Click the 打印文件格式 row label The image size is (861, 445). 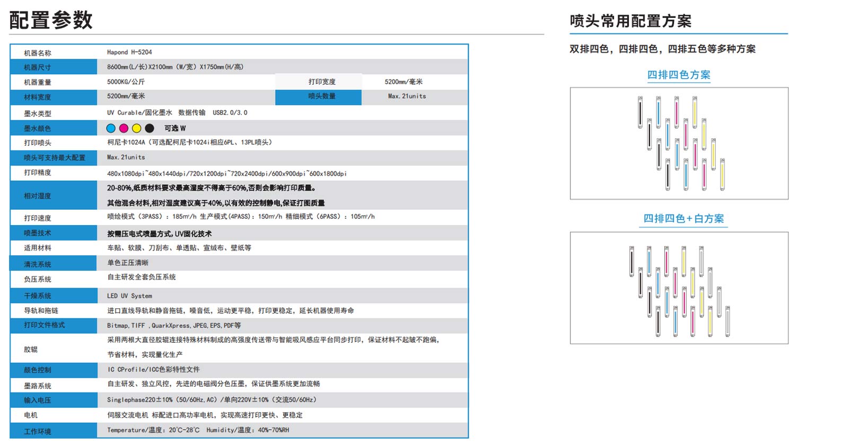pyautogui.click(x=45, y=325)
